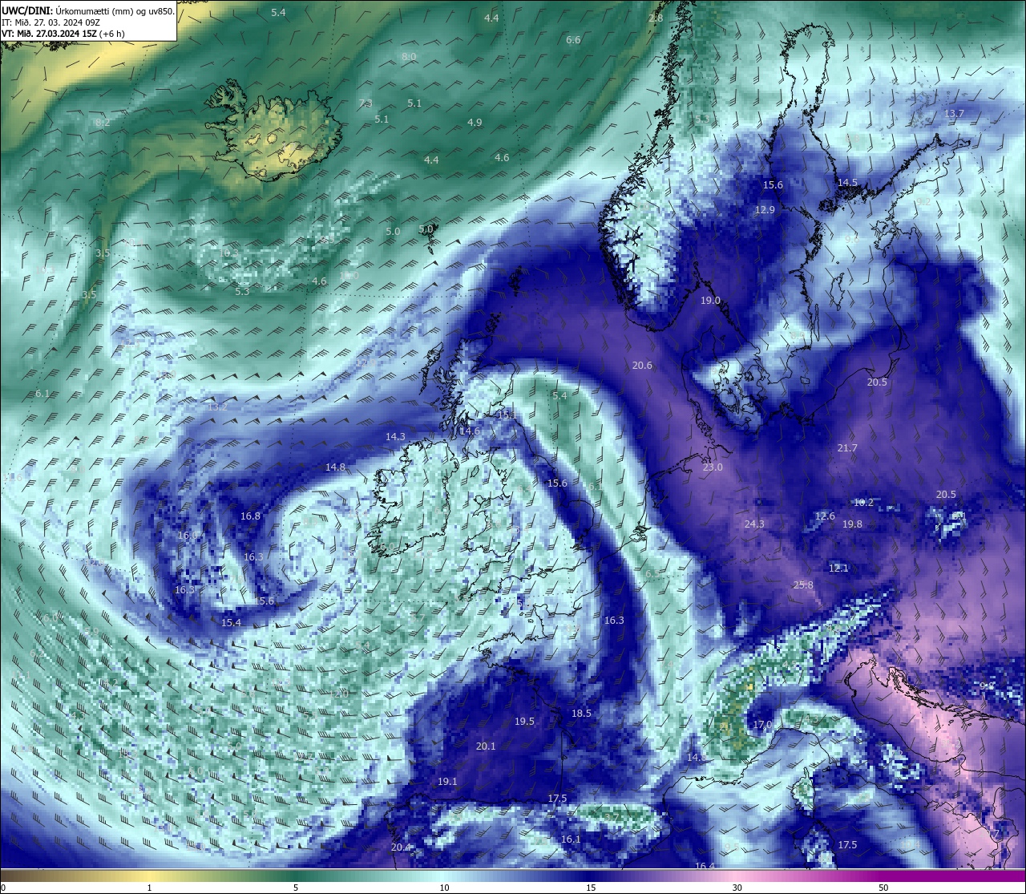The height and width of the screenshot is (894, 1026).
Task: Click the 19.5 value over the Bay of Biscay
Action: point(524,721)
